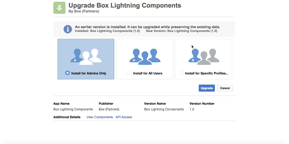Screen dimensions: 289x144
Task: Click the Install for Admins Only label text
Action: pyautogui.click(x=89, y=73)
